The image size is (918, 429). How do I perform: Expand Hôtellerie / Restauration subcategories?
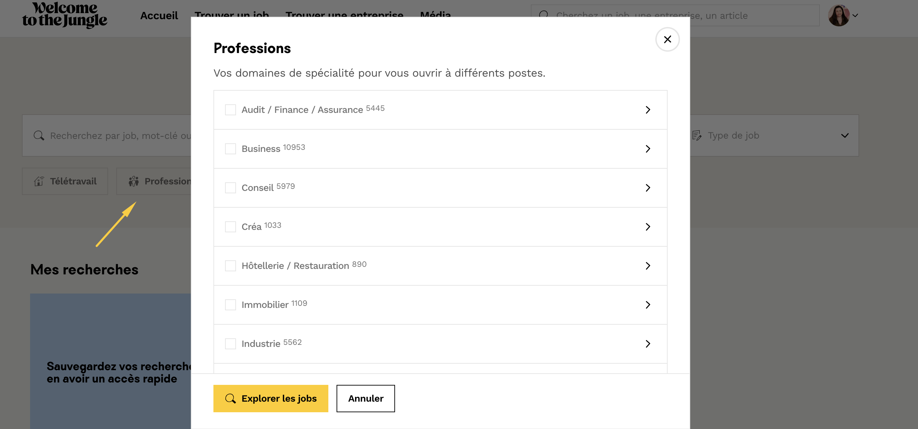coord(647,266)
